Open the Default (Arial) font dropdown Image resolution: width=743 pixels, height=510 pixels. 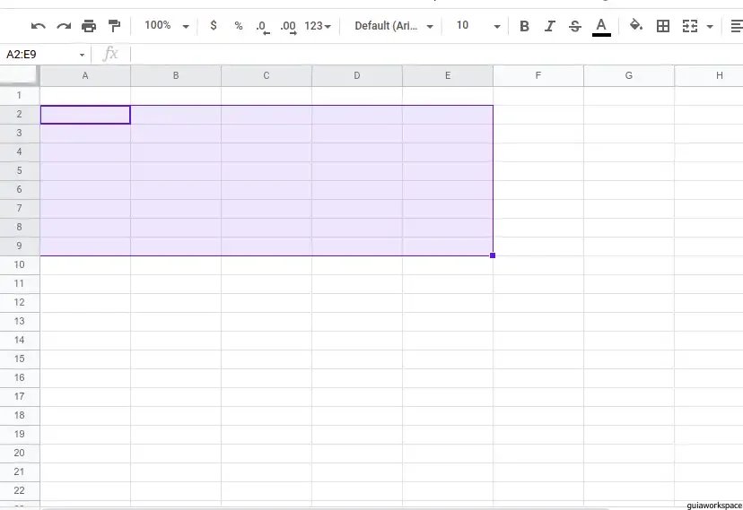point(394,26)
